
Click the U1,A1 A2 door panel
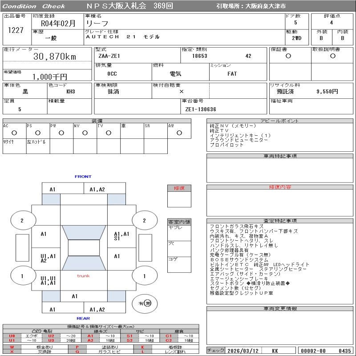point(46,259)
